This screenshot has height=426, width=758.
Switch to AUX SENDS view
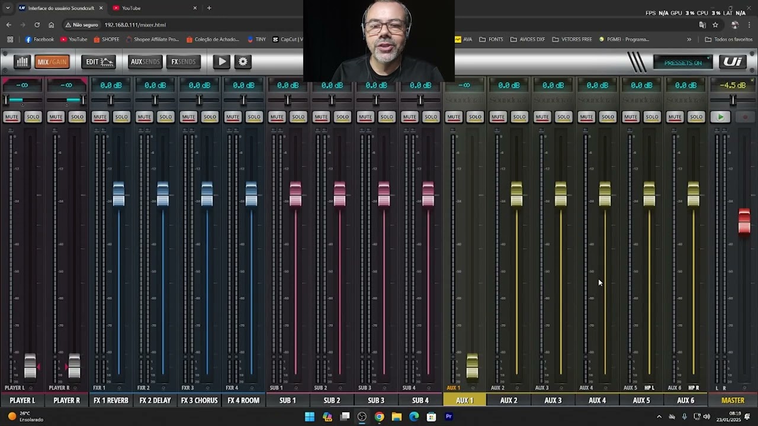[145, 62]
